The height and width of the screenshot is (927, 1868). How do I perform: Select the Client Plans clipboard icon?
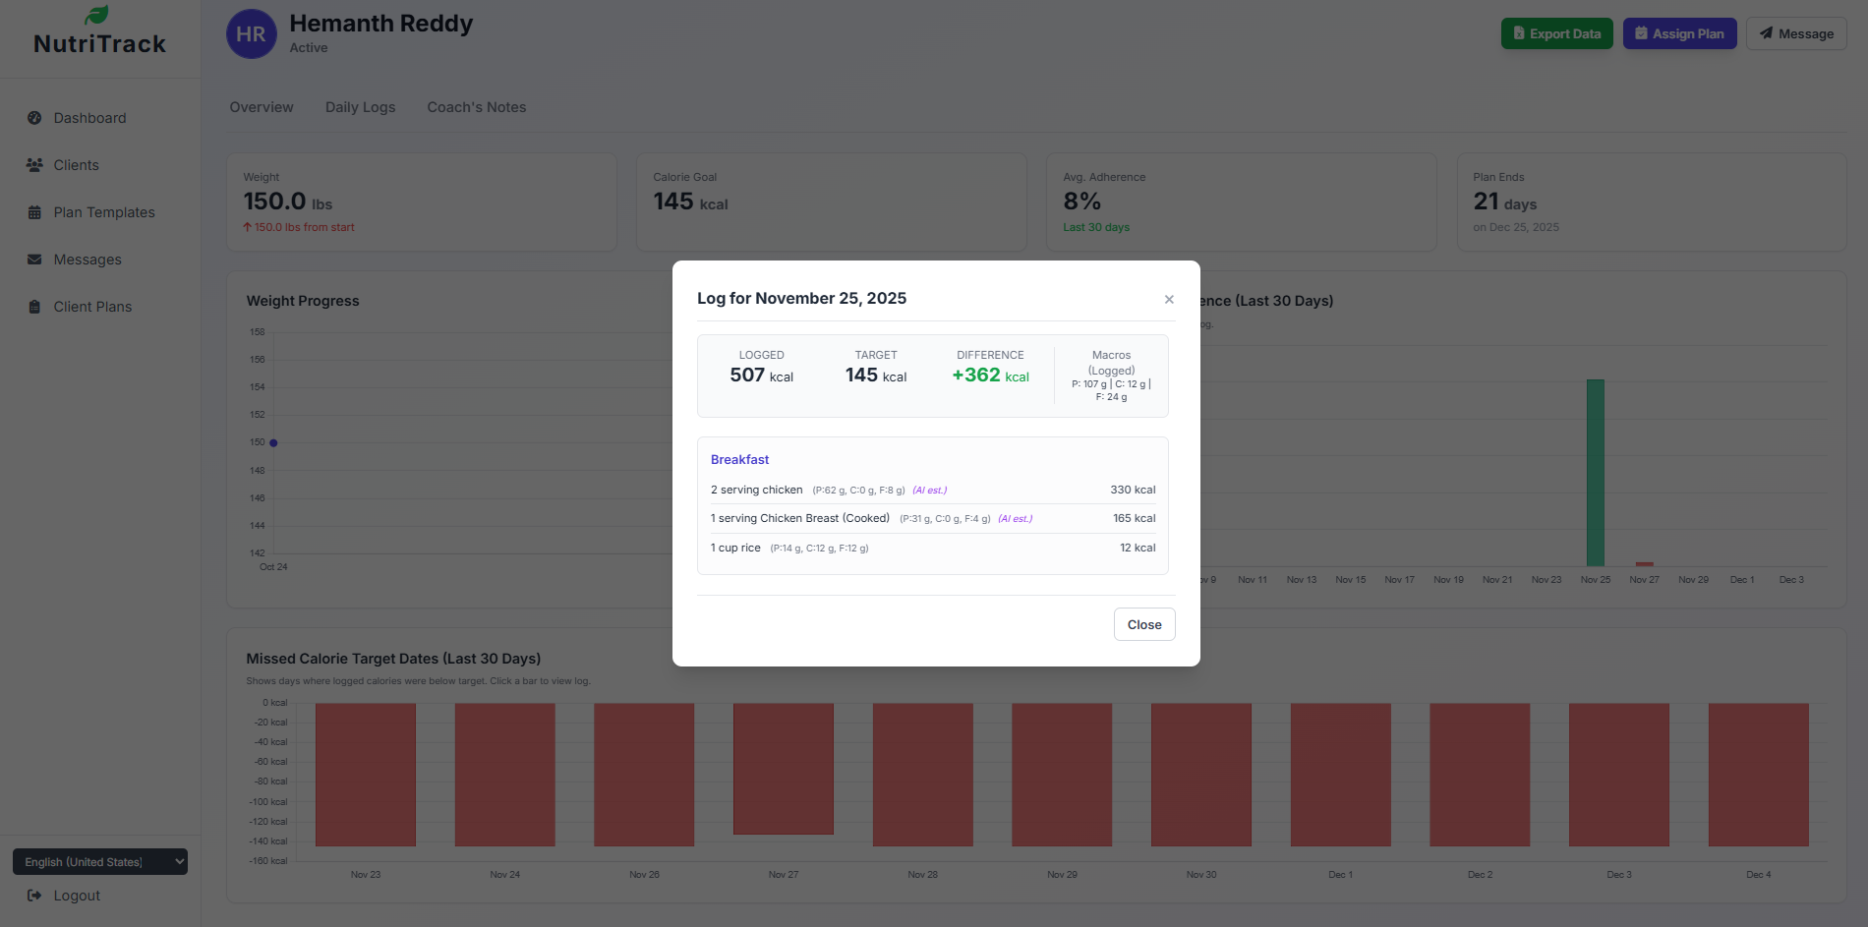(34, 307)
